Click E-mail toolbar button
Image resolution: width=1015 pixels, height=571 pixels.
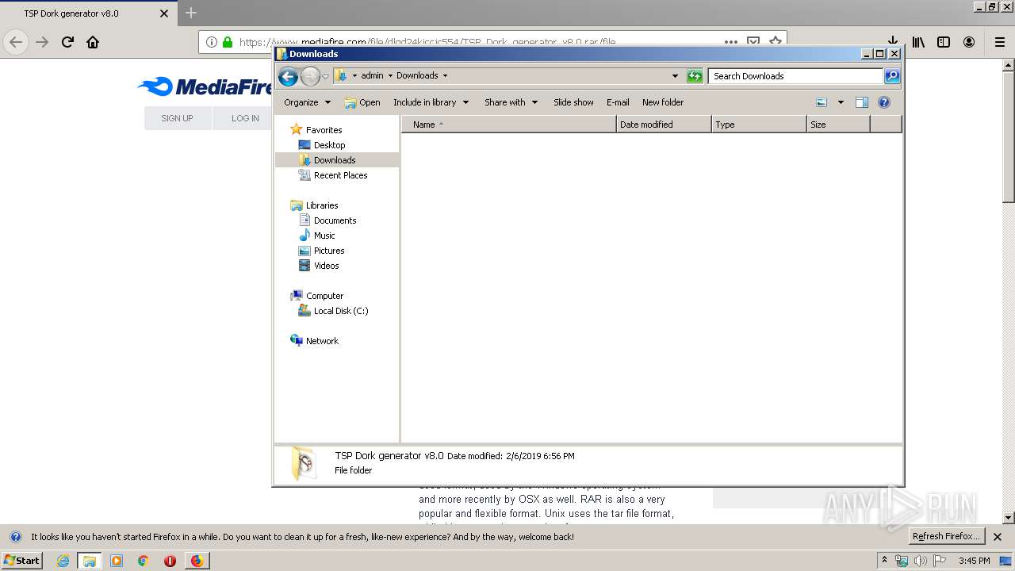pos(618,102)
